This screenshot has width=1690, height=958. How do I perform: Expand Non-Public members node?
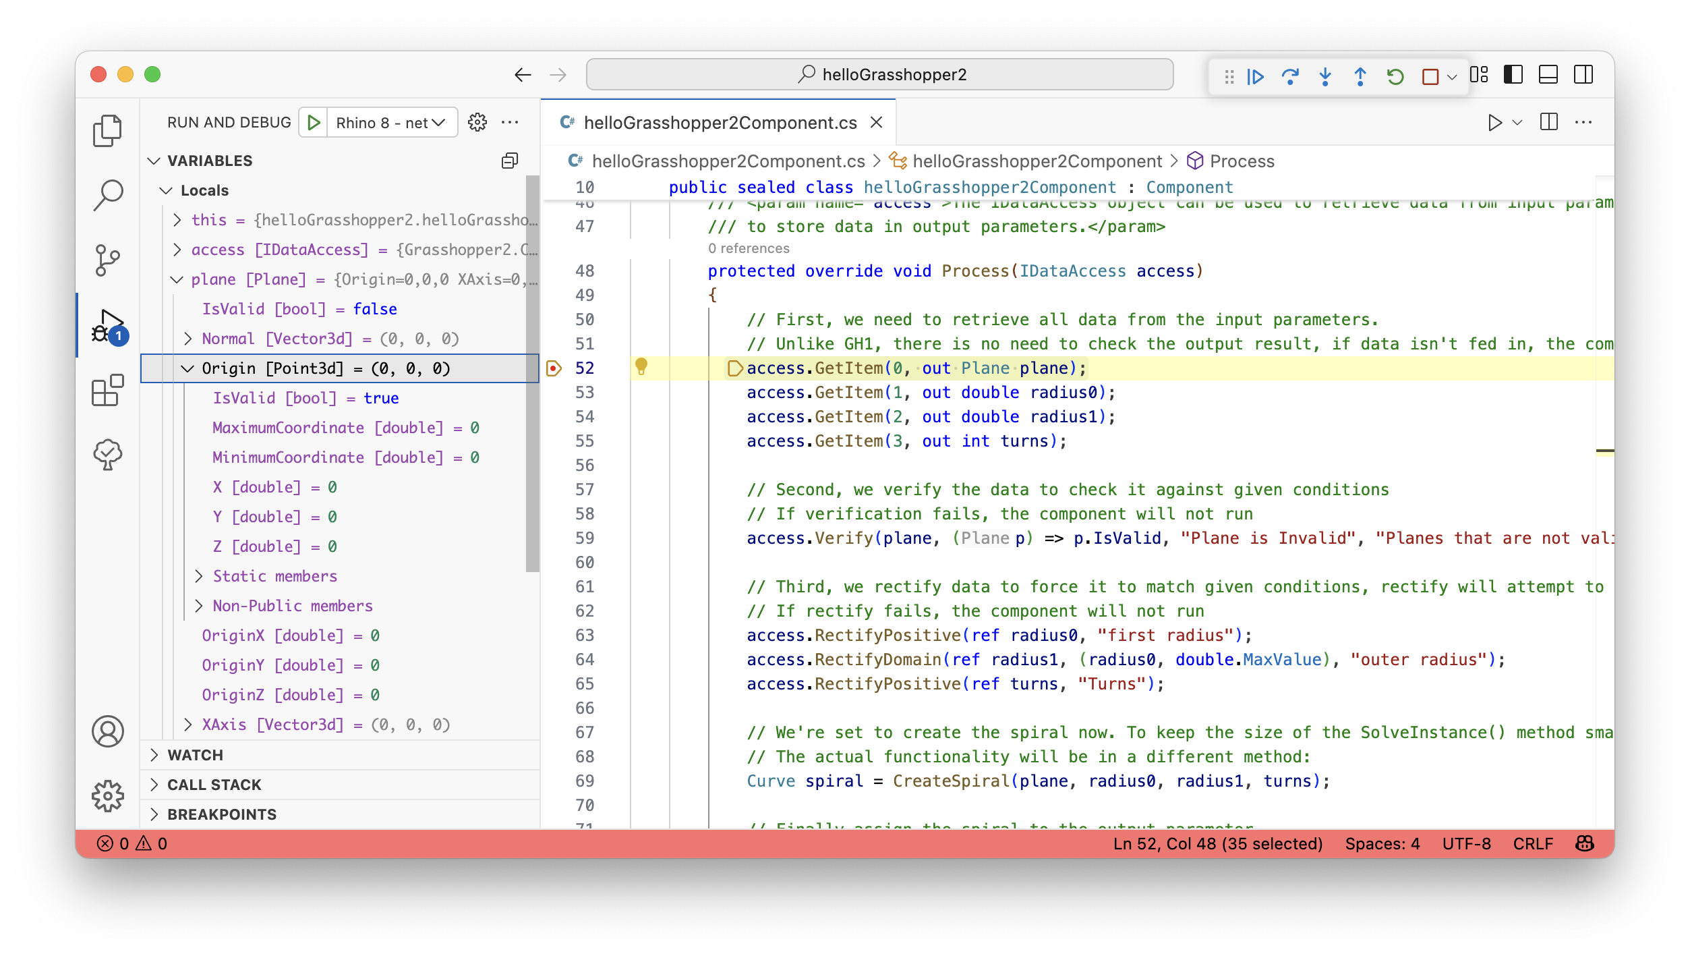pos(198,606)
